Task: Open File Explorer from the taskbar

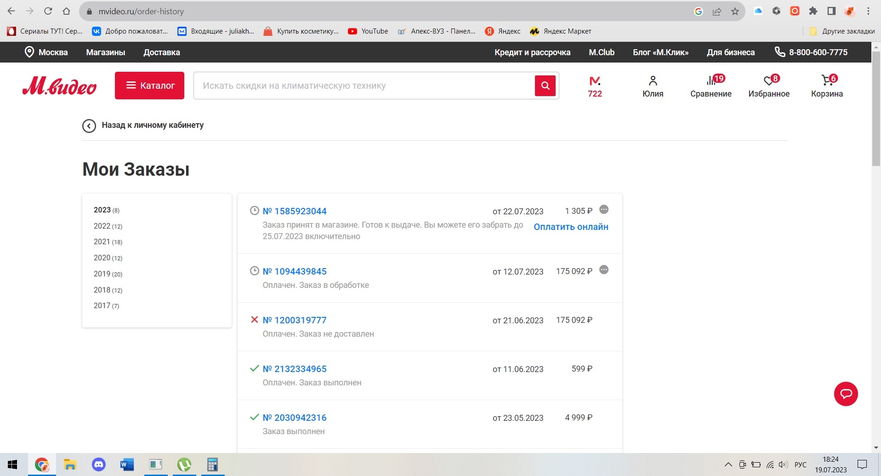Action: [70, 465]
